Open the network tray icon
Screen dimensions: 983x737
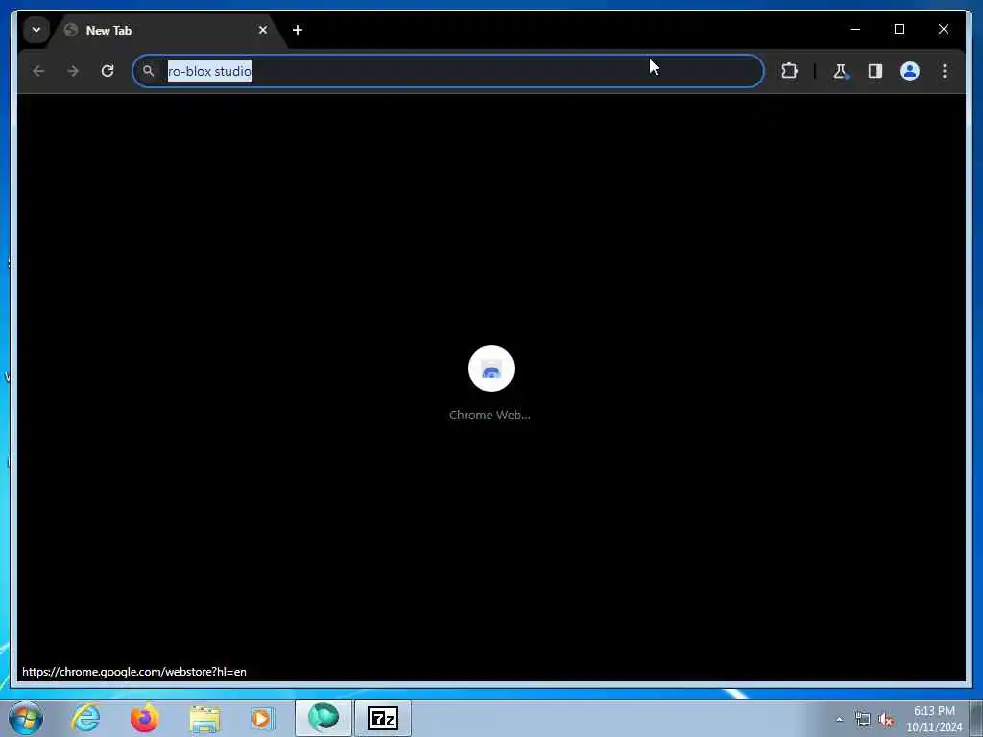click(863, 719)
